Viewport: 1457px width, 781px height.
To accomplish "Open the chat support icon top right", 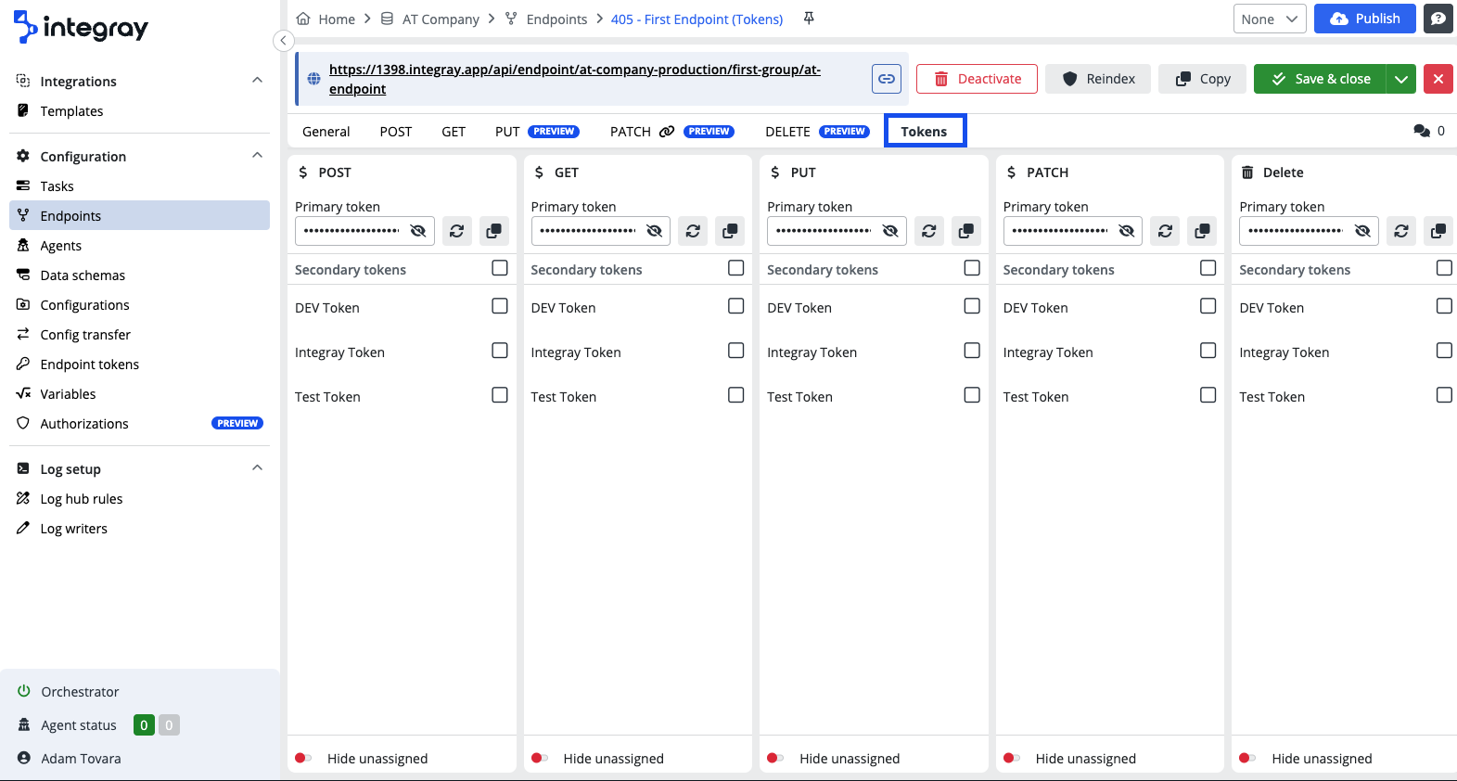I will click(1438, 19).
